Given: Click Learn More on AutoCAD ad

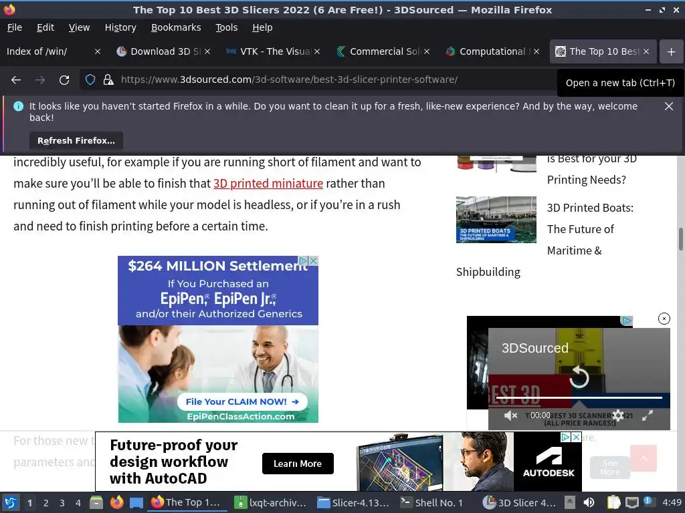Looking at the screenshot, I should (298, 464).
